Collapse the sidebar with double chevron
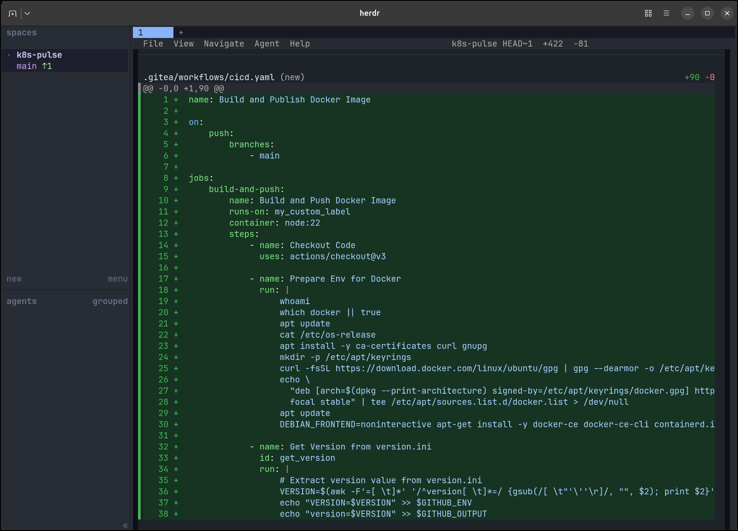738x531 pixels. click(x=125, y=525)
